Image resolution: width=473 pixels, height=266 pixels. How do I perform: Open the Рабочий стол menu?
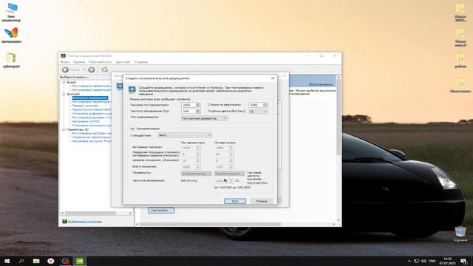[x=101, y=62]
